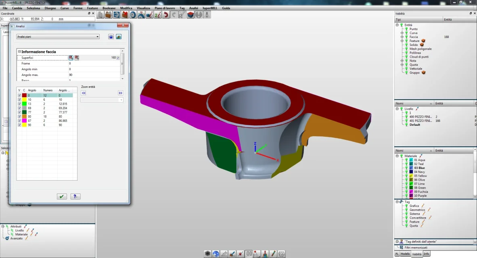This screenshot has height=258, width=477.
Task: Click the green checkmark confirm button in Analisi
Action: (x=61, y=196)
